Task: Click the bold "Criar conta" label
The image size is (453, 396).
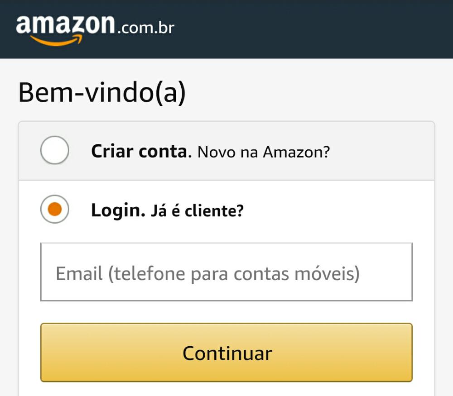Action: (x=139, y=151)
